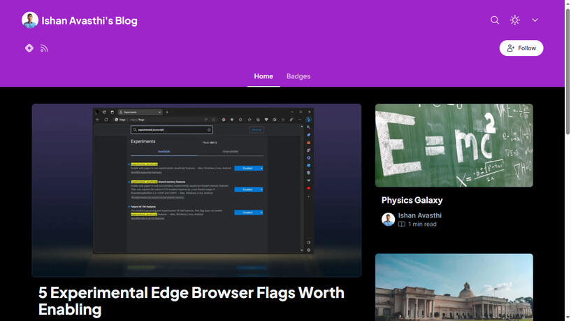
Task: Open the building photo article thumbnail
Action: (x=454, y=287)
